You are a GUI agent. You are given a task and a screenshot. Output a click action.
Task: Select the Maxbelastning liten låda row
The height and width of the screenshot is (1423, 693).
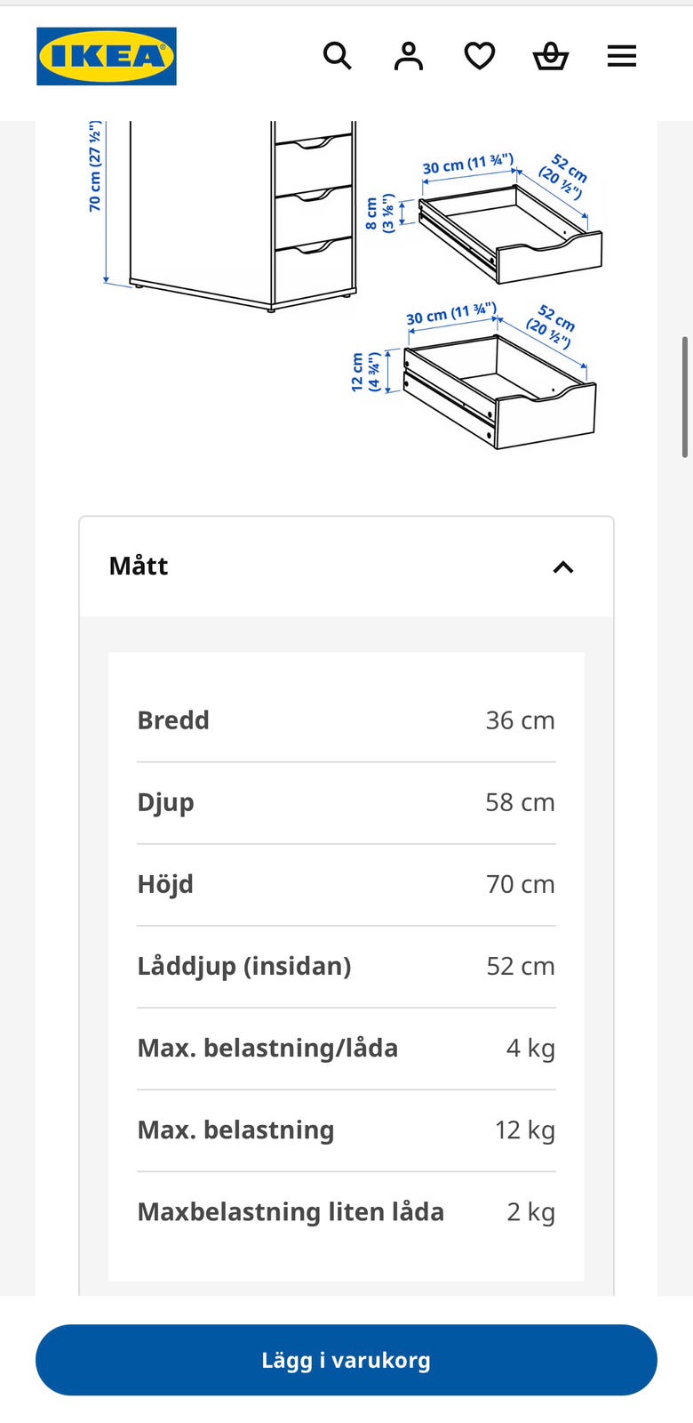(346, 1211)
